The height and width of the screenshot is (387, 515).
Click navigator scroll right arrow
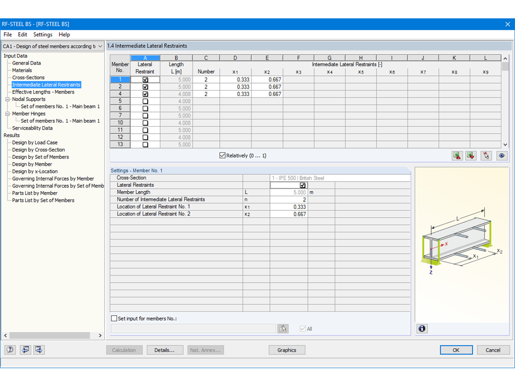tap(100, 336)
